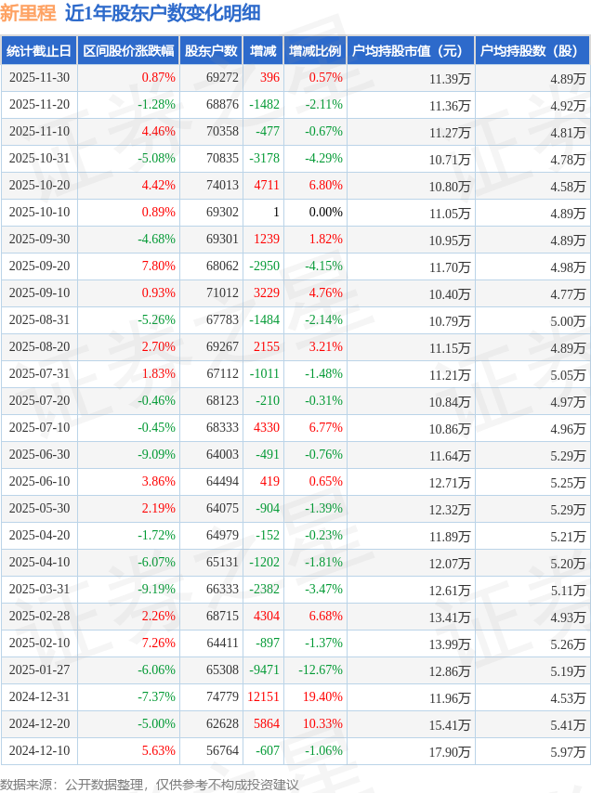The height and width of the screenshot is (793, 591).
Task: Click the 2024-12-10 date cell
Action: tap(39, 751)
